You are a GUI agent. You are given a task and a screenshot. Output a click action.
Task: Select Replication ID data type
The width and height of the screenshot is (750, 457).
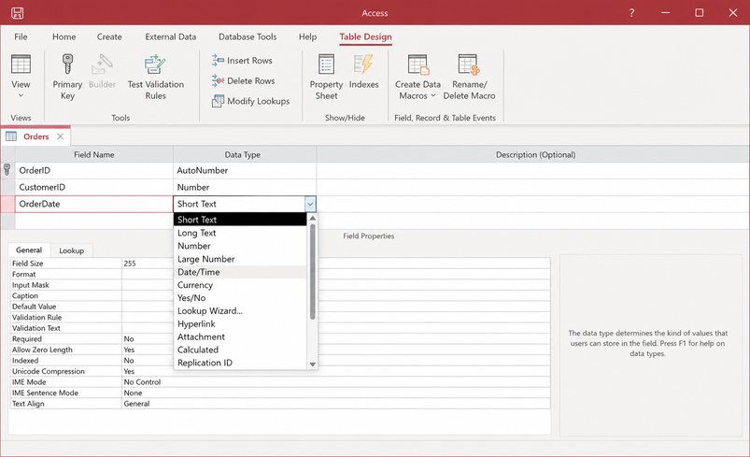point(240,363)
